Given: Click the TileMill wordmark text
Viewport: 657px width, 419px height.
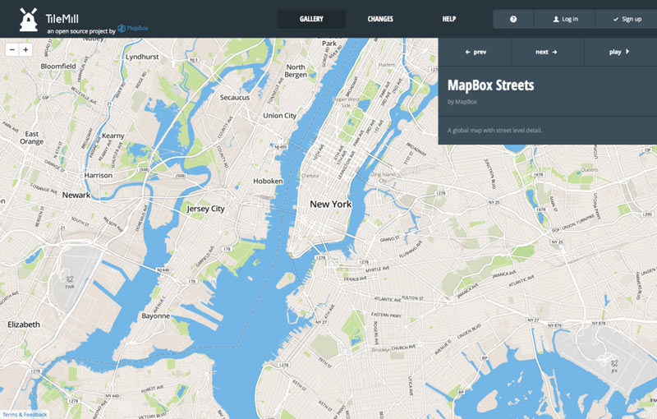Looking at the screenshot, I should pos(62,18).
